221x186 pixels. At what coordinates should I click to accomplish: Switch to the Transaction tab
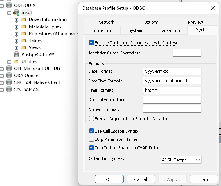point(169,30)
